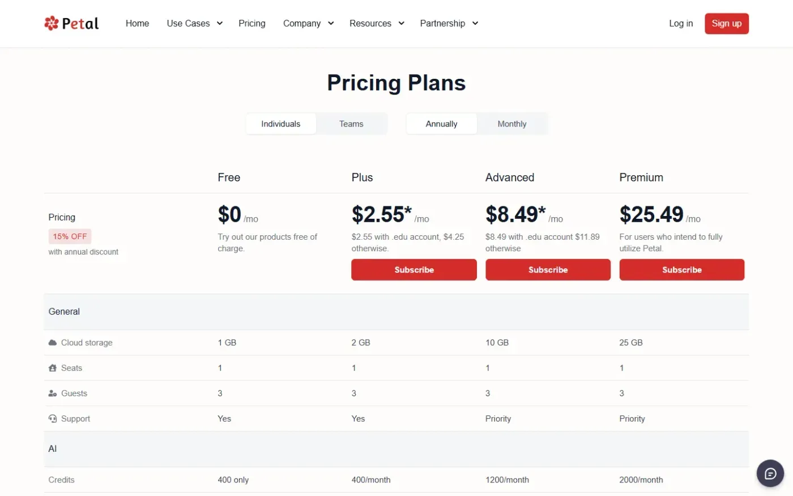Click the Seats row icon
This screenshot has height=496, width=793.
click(x=53, y=368)
